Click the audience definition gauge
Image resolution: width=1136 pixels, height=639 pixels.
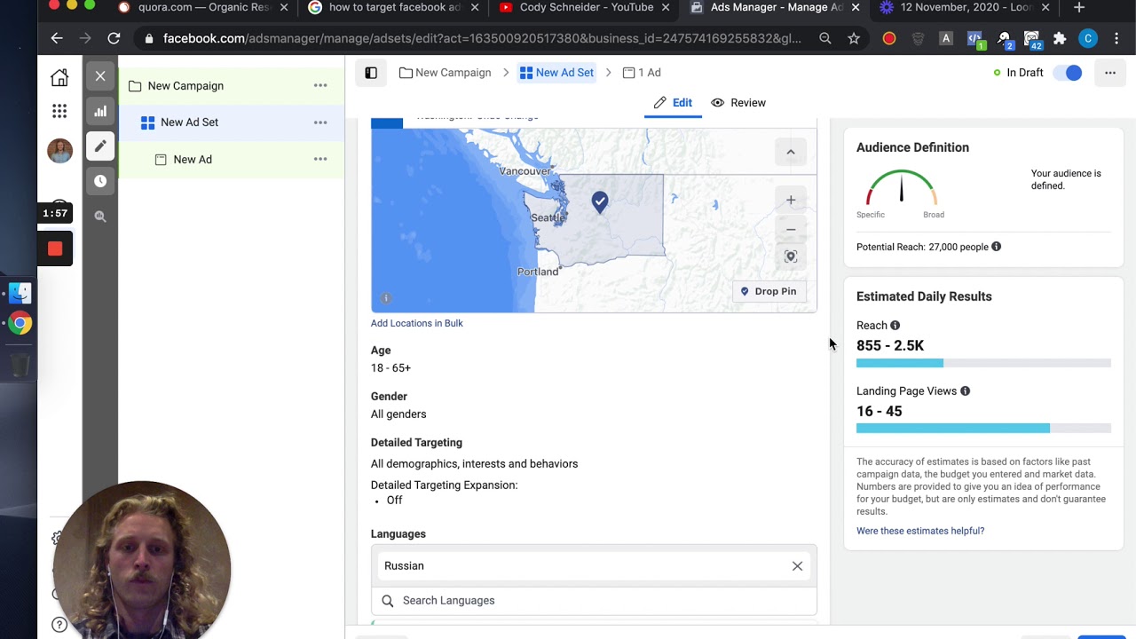(901, 187)
